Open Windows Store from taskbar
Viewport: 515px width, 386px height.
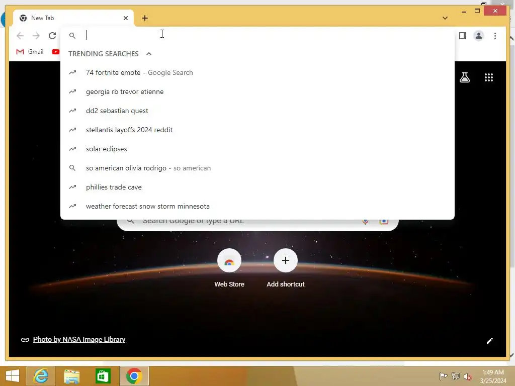click(103, 376)
